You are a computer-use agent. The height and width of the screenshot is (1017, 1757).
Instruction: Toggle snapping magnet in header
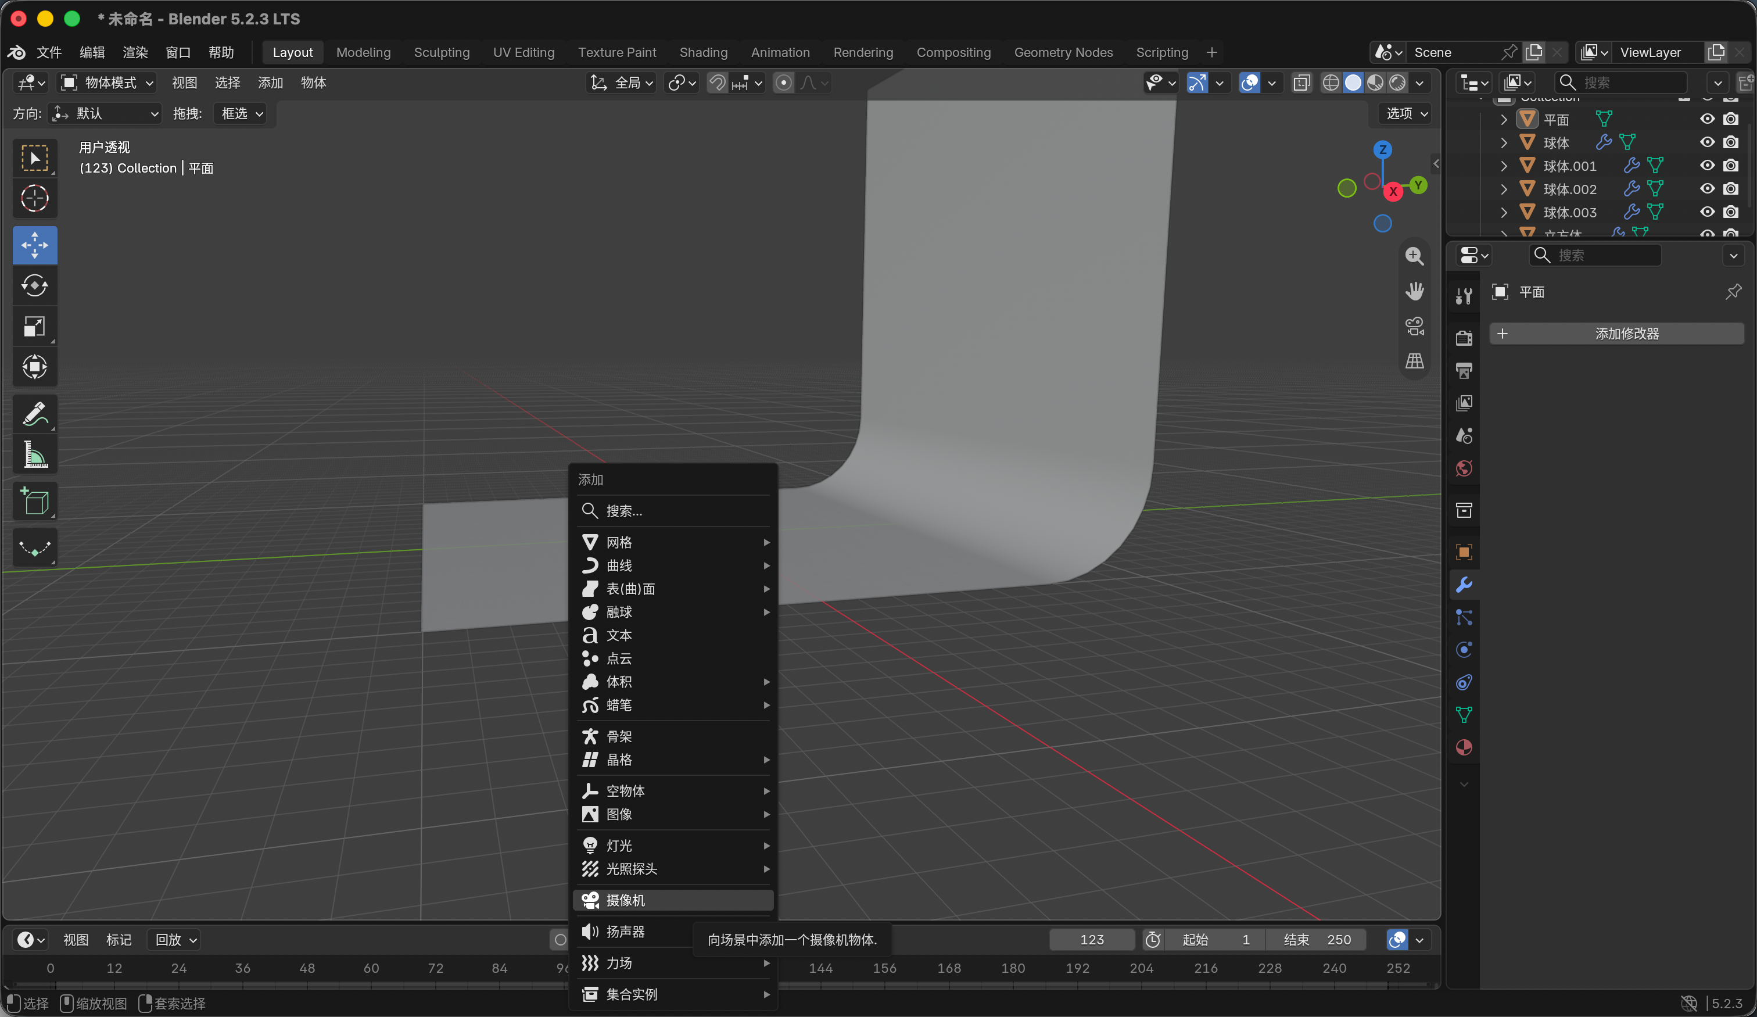pos(717,83)
